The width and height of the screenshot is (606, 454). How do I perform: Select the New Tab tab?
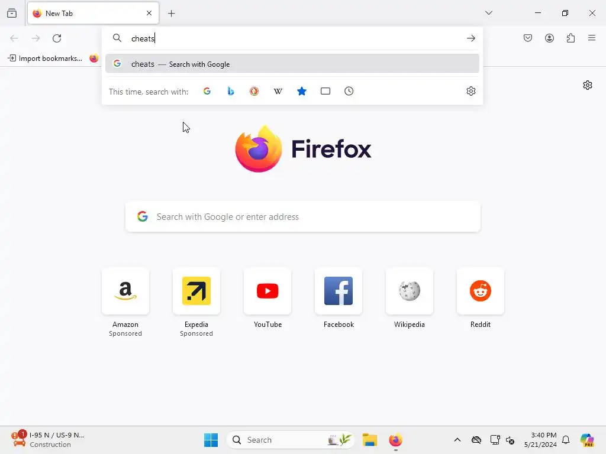pyautogui.click(x=93, y=13)
